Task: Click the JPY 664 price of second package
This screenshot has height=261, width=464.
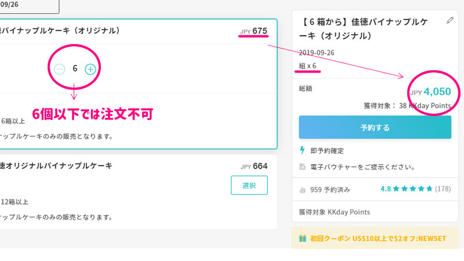Action: point(254,166)
